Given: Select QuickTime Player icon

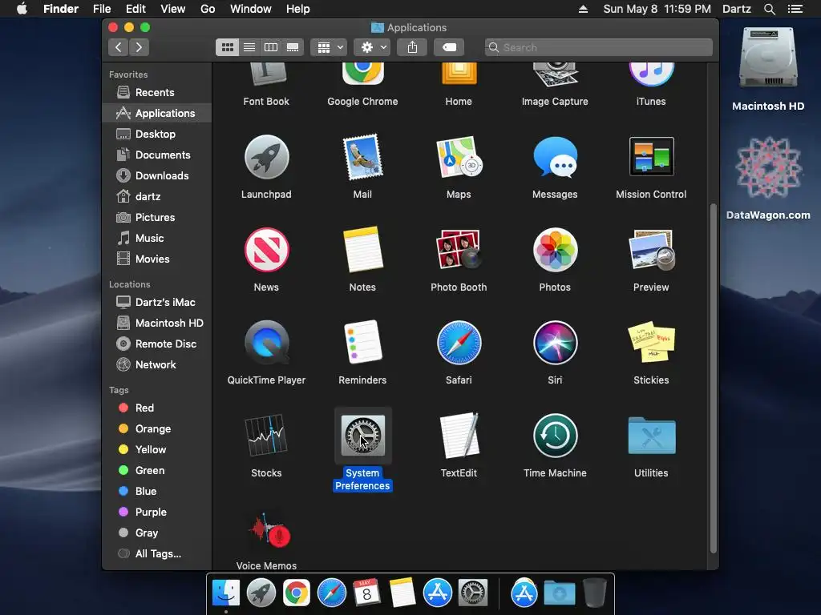Looking at the screenshot, I should coord(266,343).
